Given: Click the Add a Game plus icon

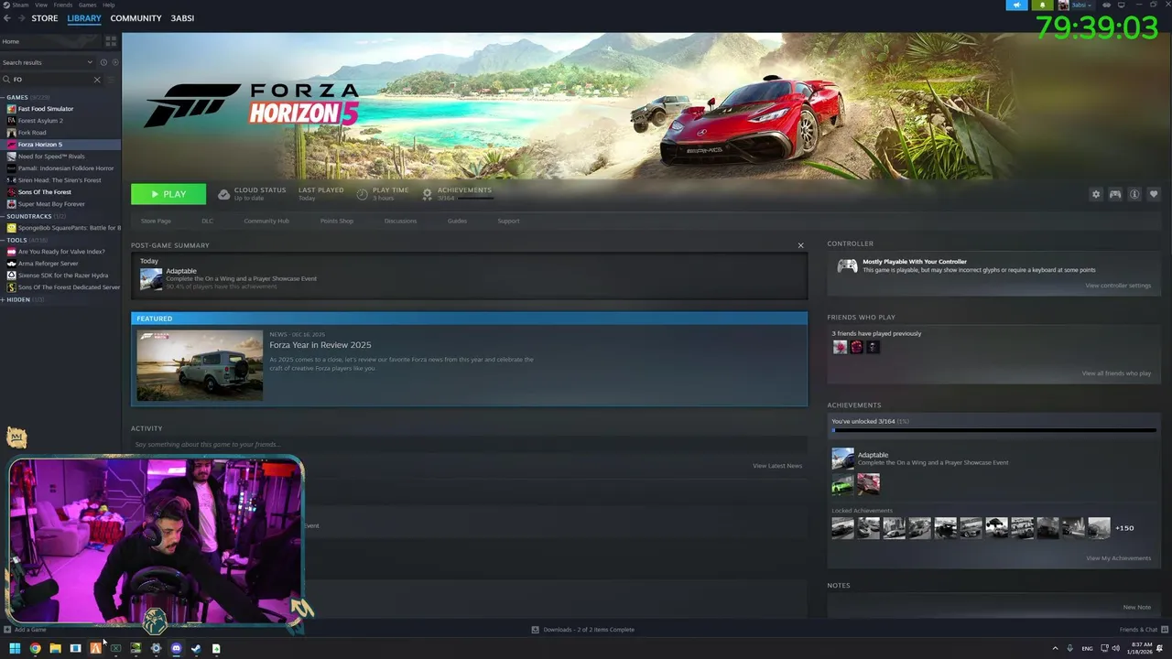Looking at the screenshot, I should (x=7, y=630).
